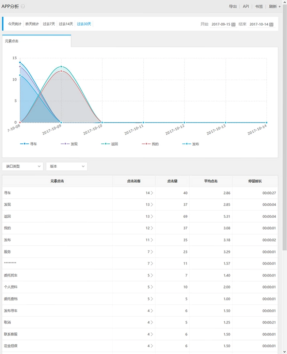The height and width of the screenshot is (354, 287).
Task: Click the API link in header
Action: 246,6
